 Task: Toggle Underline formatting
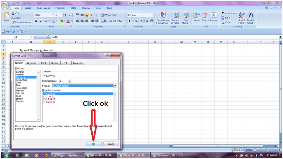[x=46, y=21]
